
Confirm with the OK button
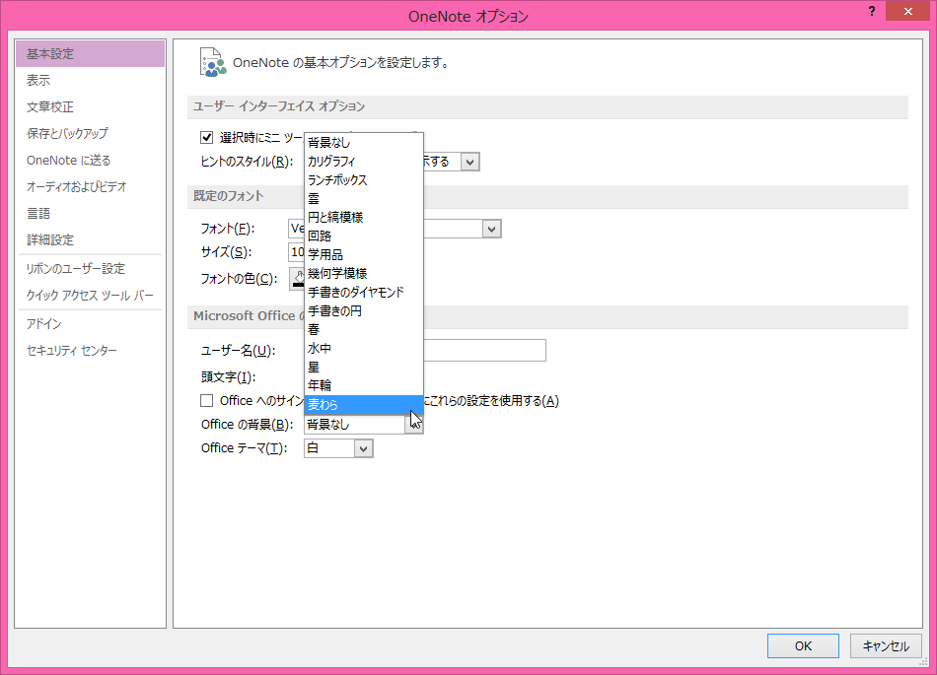(803, 645)
